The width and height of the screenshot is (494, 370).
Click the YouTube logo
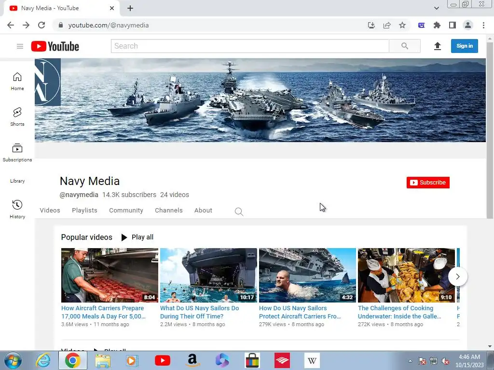coord(55,46)
